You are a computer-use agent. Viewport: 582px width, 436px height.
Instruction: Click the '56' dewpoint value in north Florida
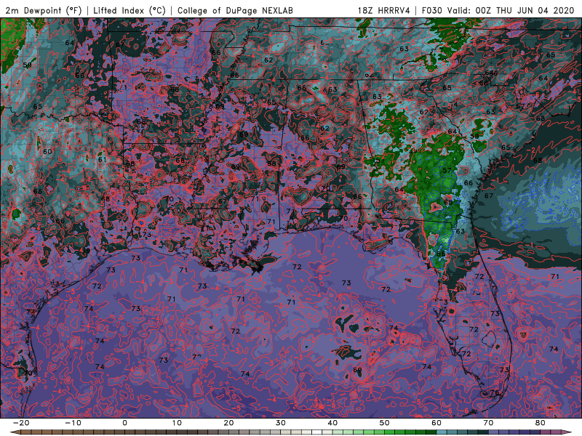[x=441, y=254]
